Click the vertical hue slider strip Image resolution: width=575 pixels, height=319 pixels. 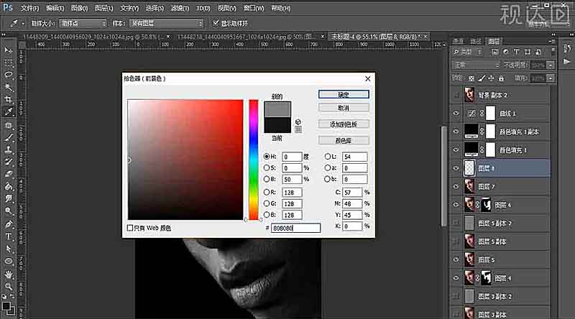[x=254, y=159]
